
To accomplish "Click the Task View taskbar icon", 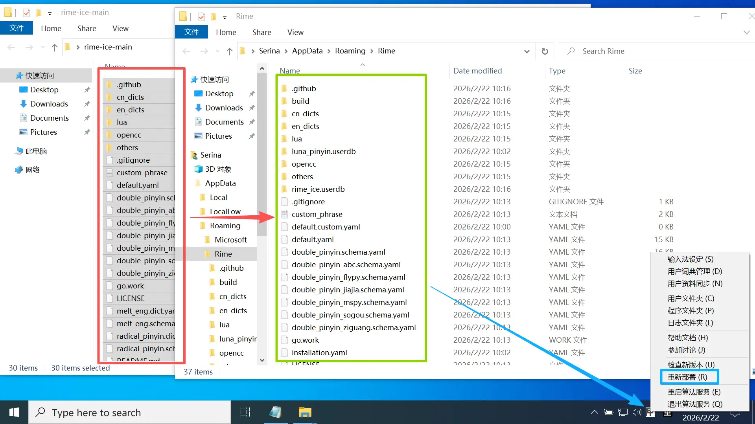I will pos(245,412).
